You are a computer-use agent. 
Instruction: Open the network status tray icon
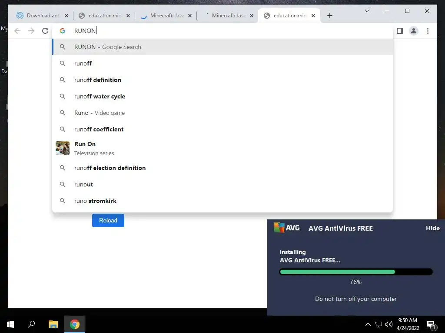(x=379, y=324)
